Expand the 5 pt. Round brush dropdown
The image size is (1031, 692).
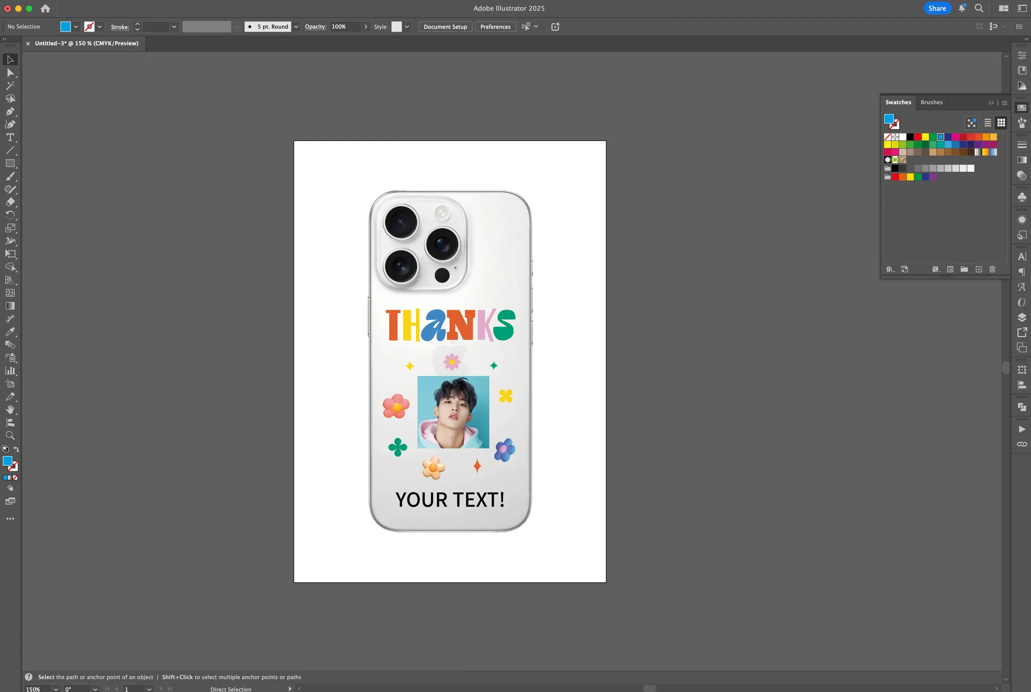point(296,27)
